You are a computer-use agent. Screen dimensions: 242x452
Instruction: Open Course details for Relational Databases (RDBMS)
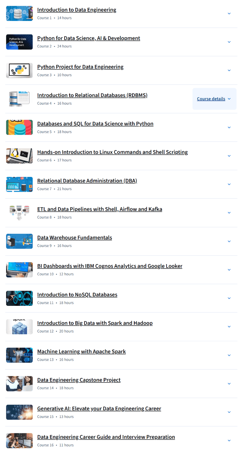214,99
